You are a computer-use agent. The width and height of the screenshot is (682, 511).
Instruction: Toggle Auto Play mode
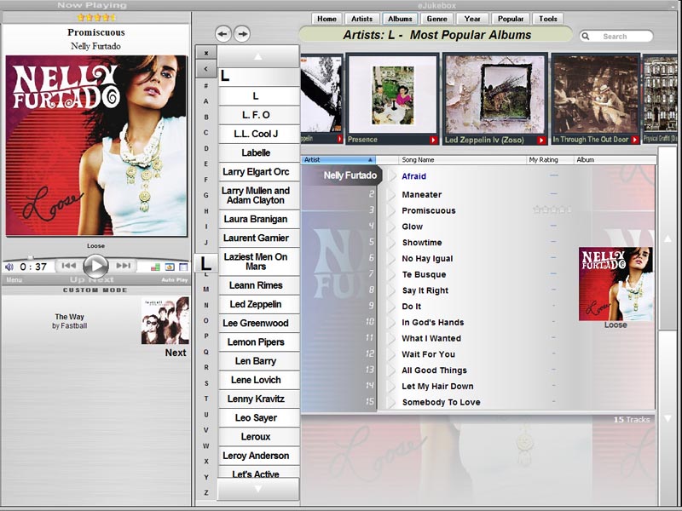pyautogui.click(x=175, y=279)
